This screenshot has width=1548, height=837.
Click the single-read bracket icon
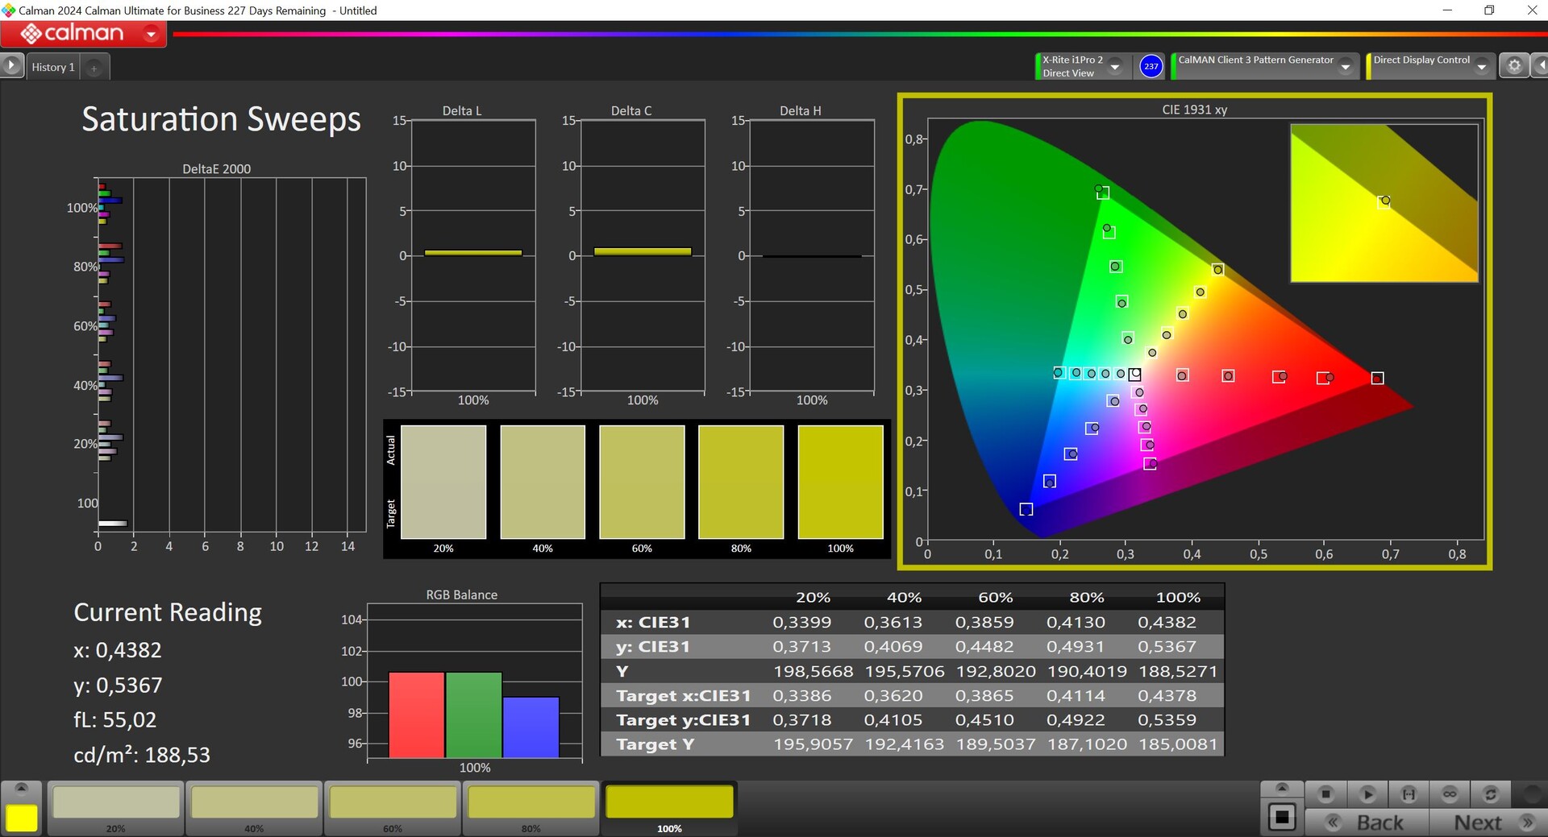(1409, 794)
